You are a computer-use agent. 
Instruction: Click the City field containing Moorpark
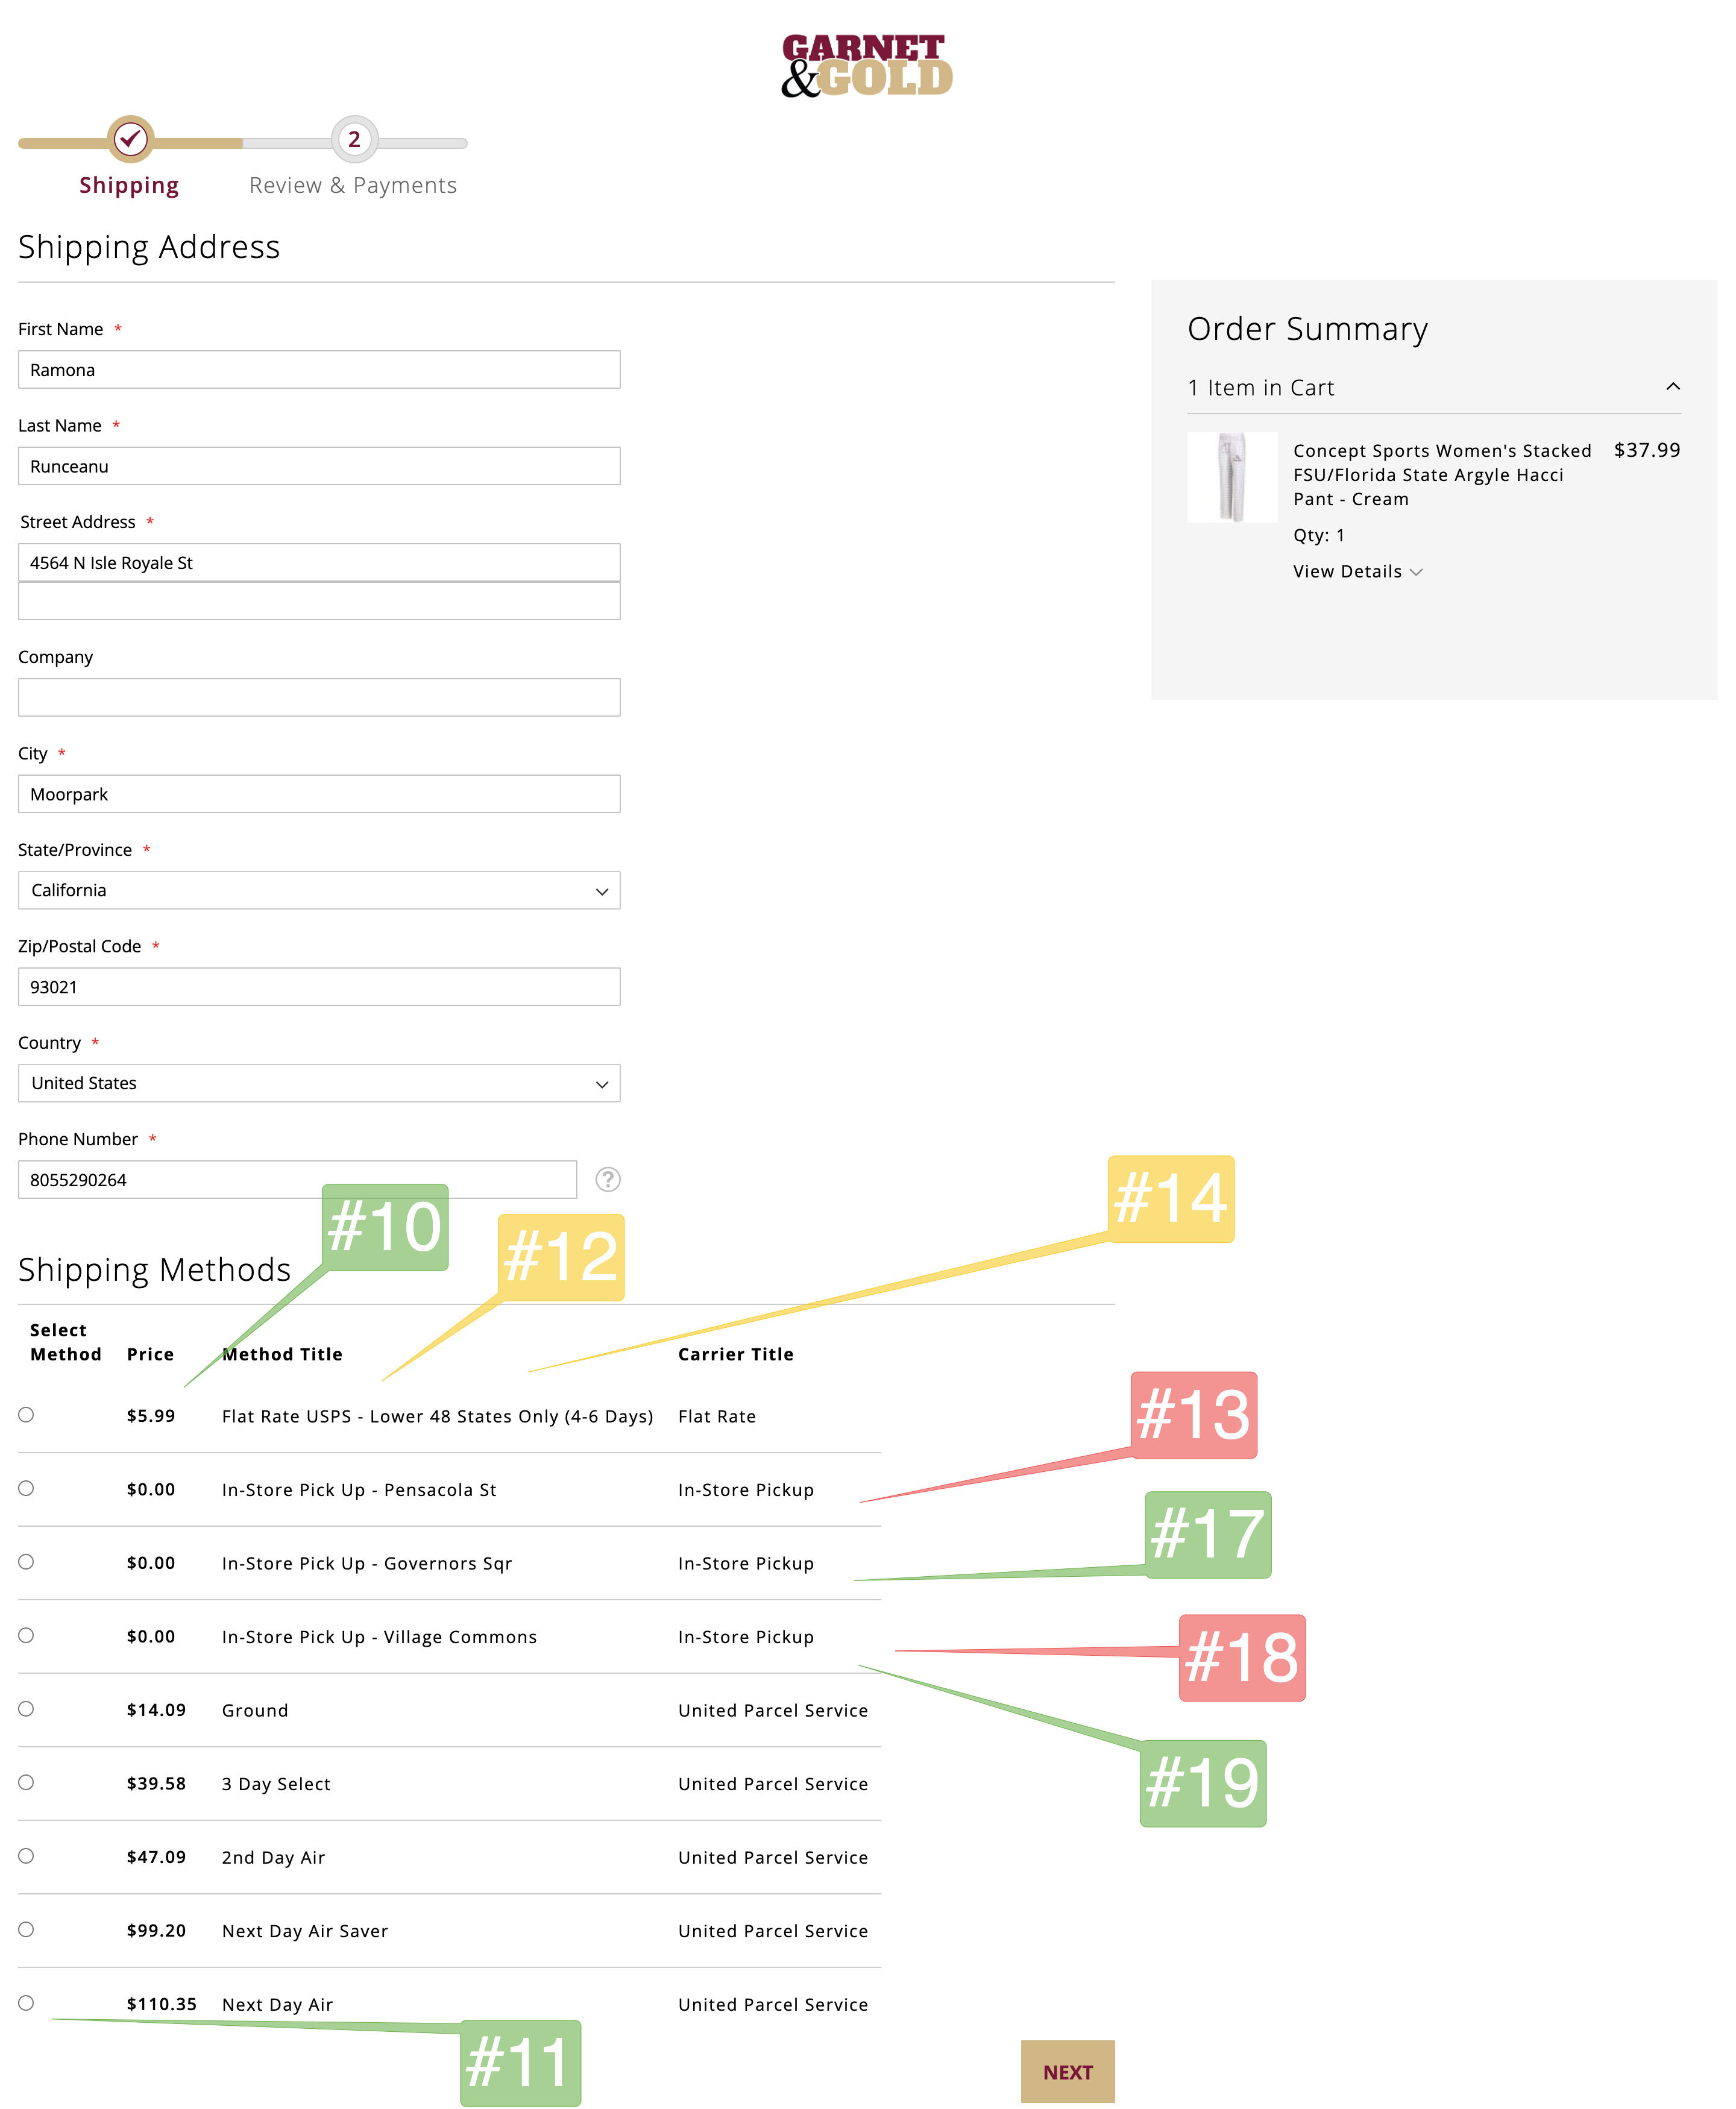pos(319,794)
